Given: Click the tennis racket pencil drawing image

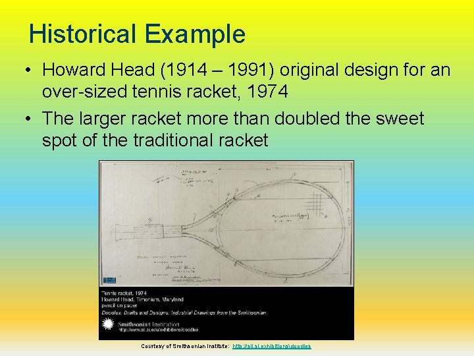Looking at the screenshot, I should click(x=226, y=223).
